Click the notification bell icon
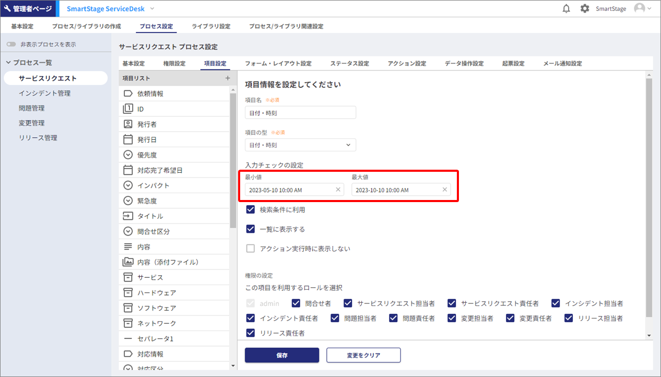 [x=566, y=9]
